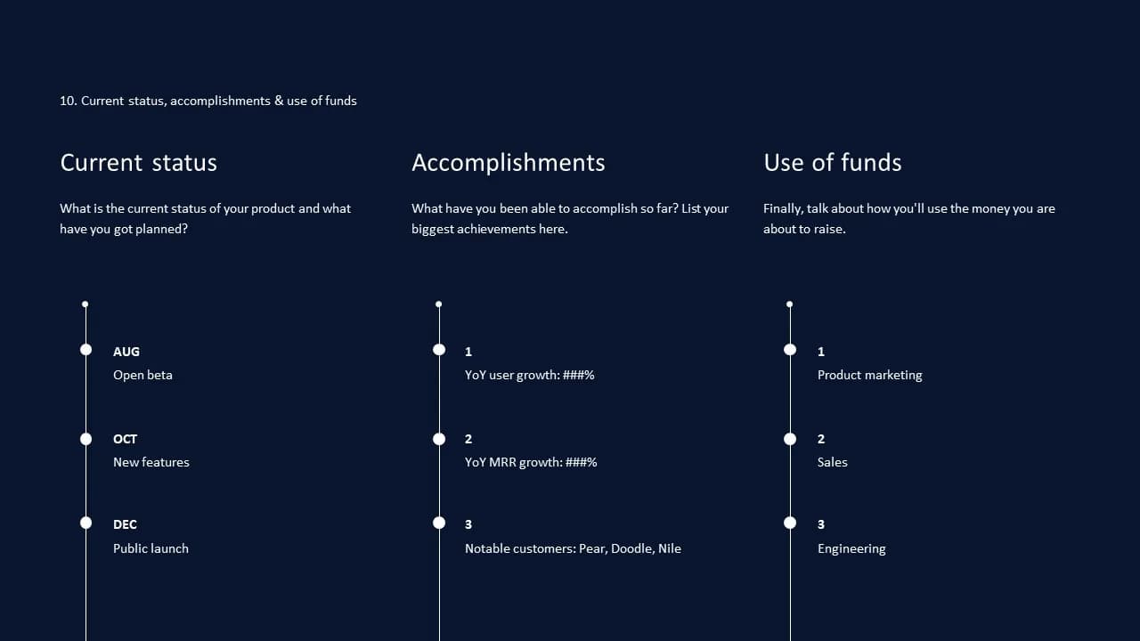
Task: Click the marker dot beside Engineering
Action: click(790, 523)
